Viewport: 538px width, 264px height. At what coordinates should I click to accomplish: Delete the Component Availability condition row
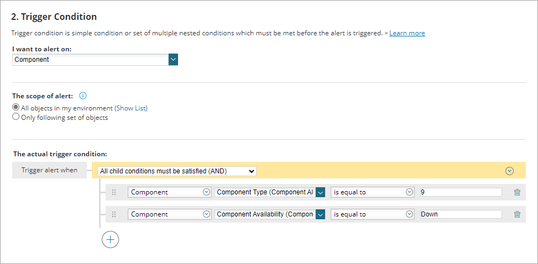[517, 214]
